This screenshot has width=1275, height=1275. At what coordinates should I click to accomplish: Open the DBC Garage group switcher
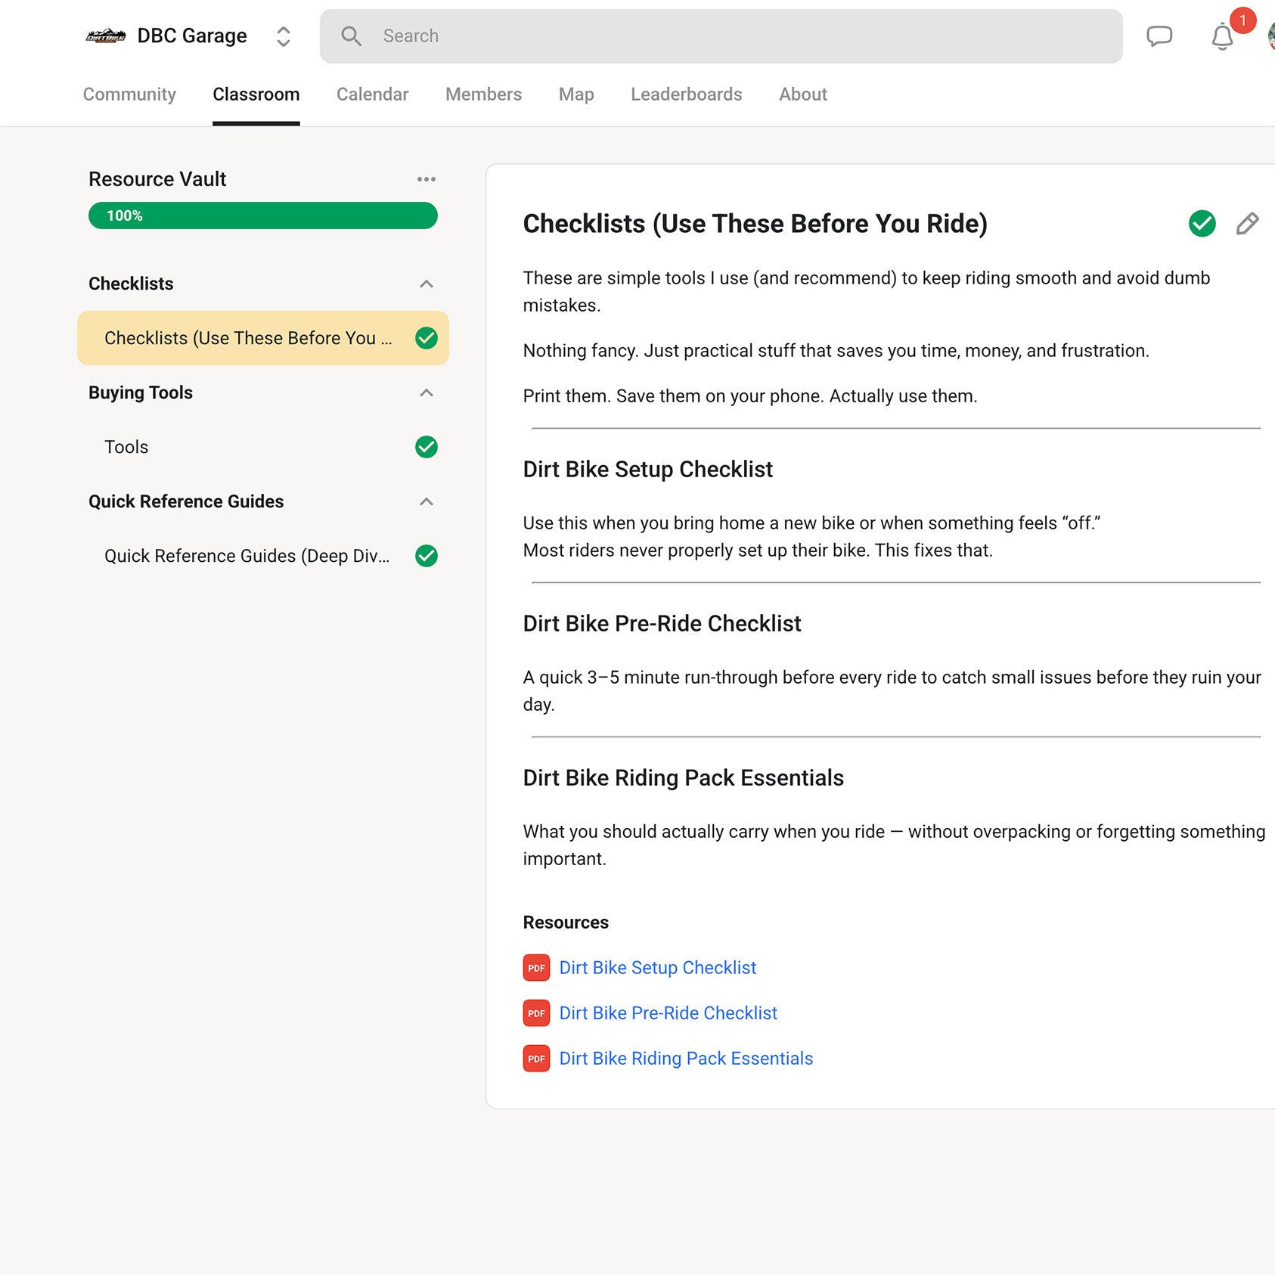click(284, 36)
